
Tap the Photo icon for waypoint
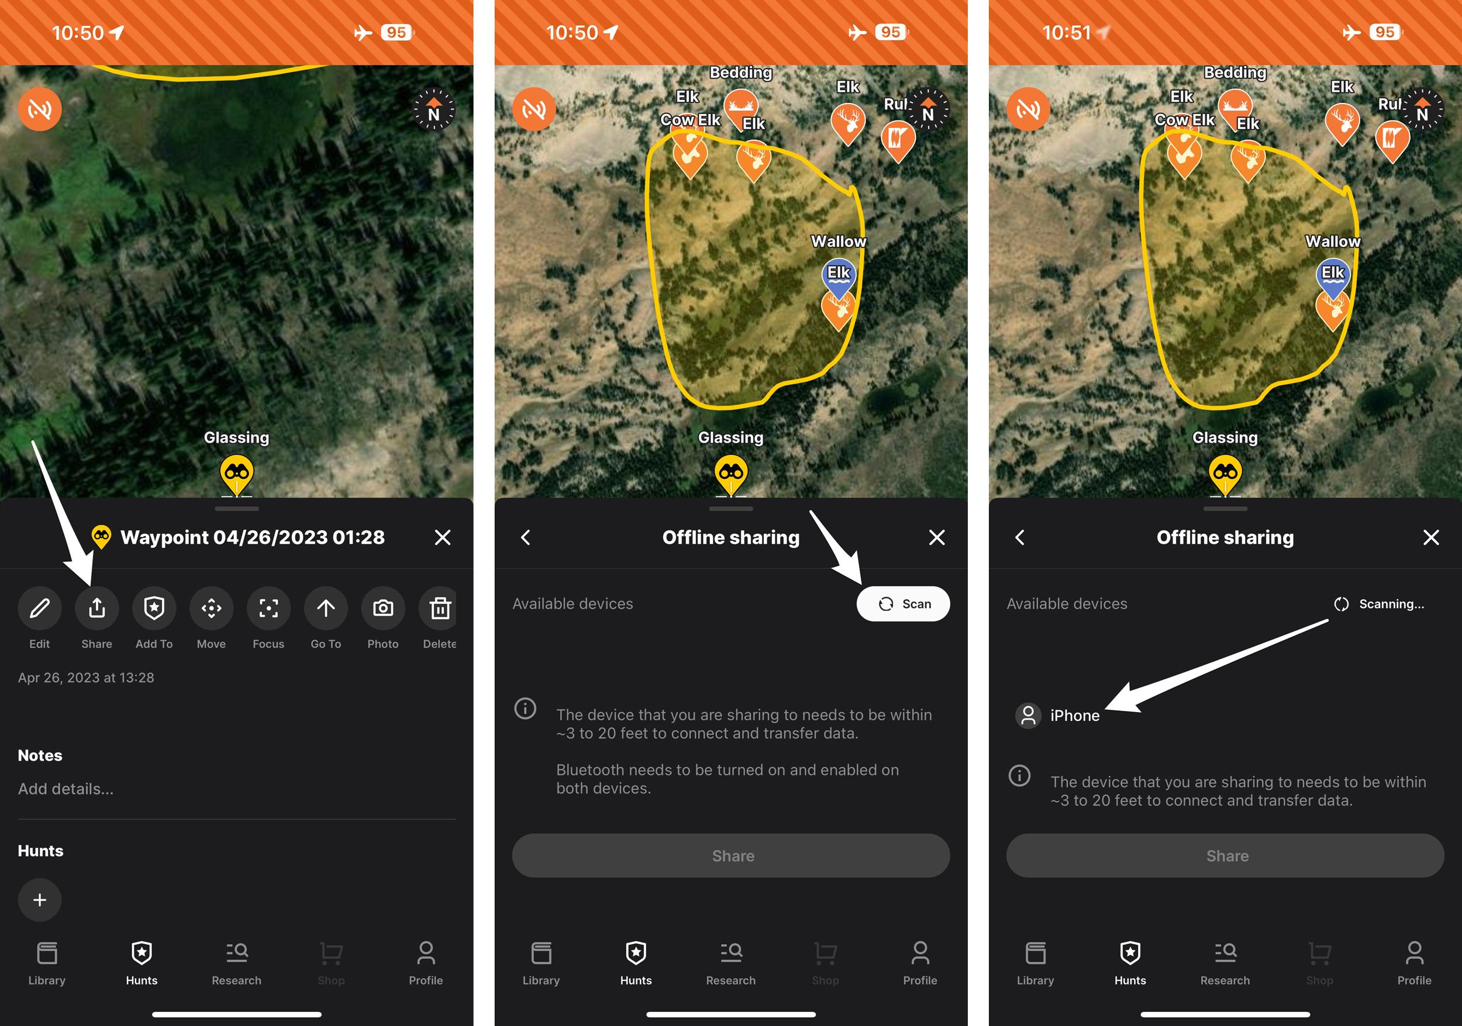(382, 606)
